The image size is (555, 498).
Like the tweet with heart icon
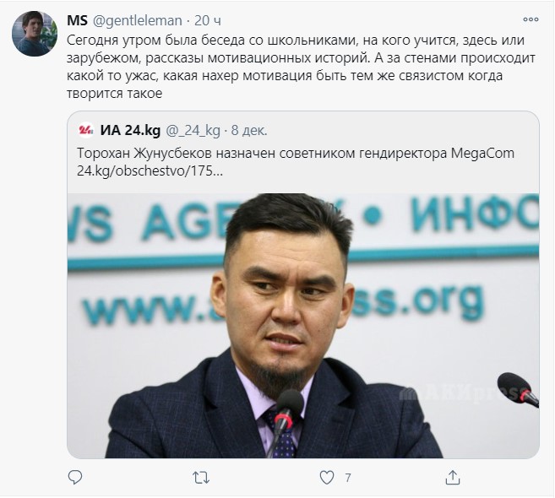point(326,478)
